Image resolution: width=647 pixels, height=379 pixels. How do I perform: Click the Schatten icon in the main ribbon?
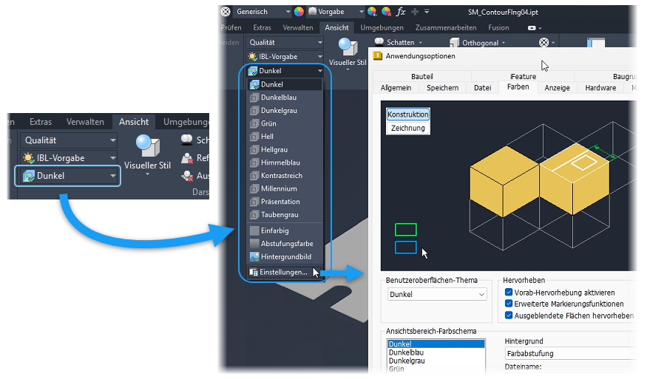(x=379, y=41)
